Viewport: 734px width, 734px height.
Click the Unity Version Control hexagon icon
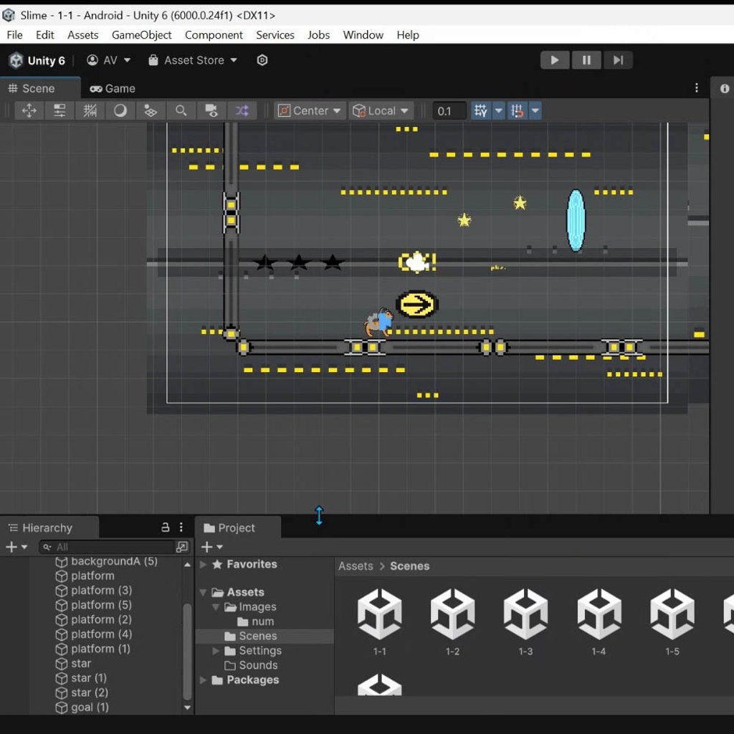coord(262,60)
